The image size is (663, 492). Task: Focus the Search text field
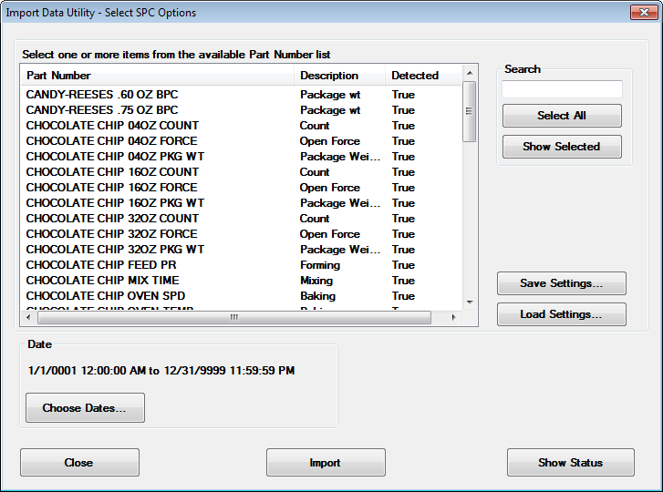(x=562, y=89)
